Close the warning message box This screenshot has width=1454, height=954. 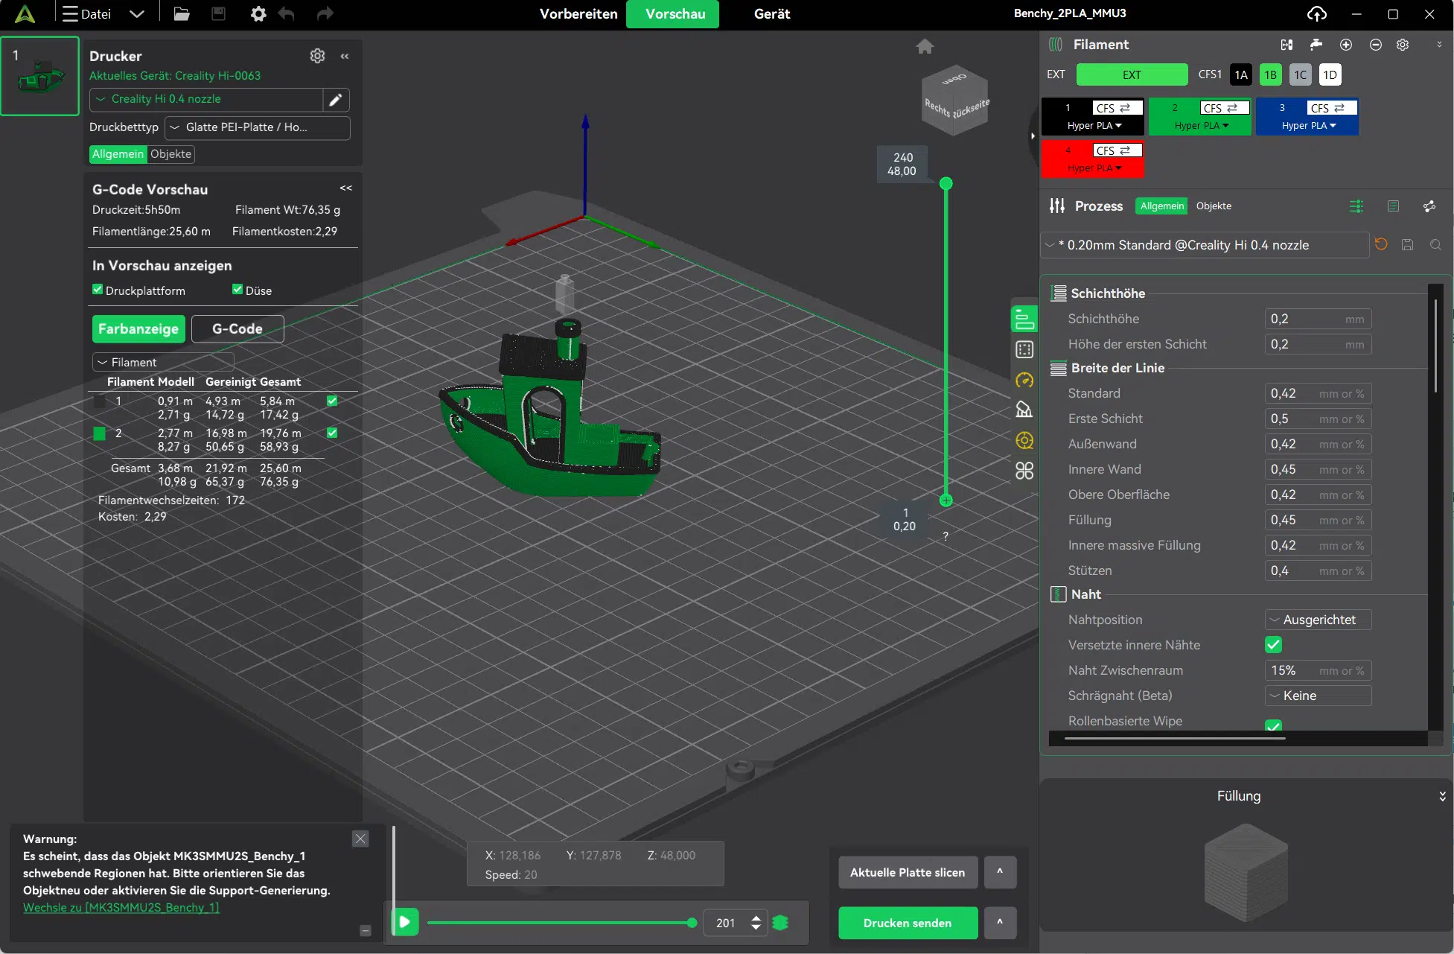tap(360, 839)
